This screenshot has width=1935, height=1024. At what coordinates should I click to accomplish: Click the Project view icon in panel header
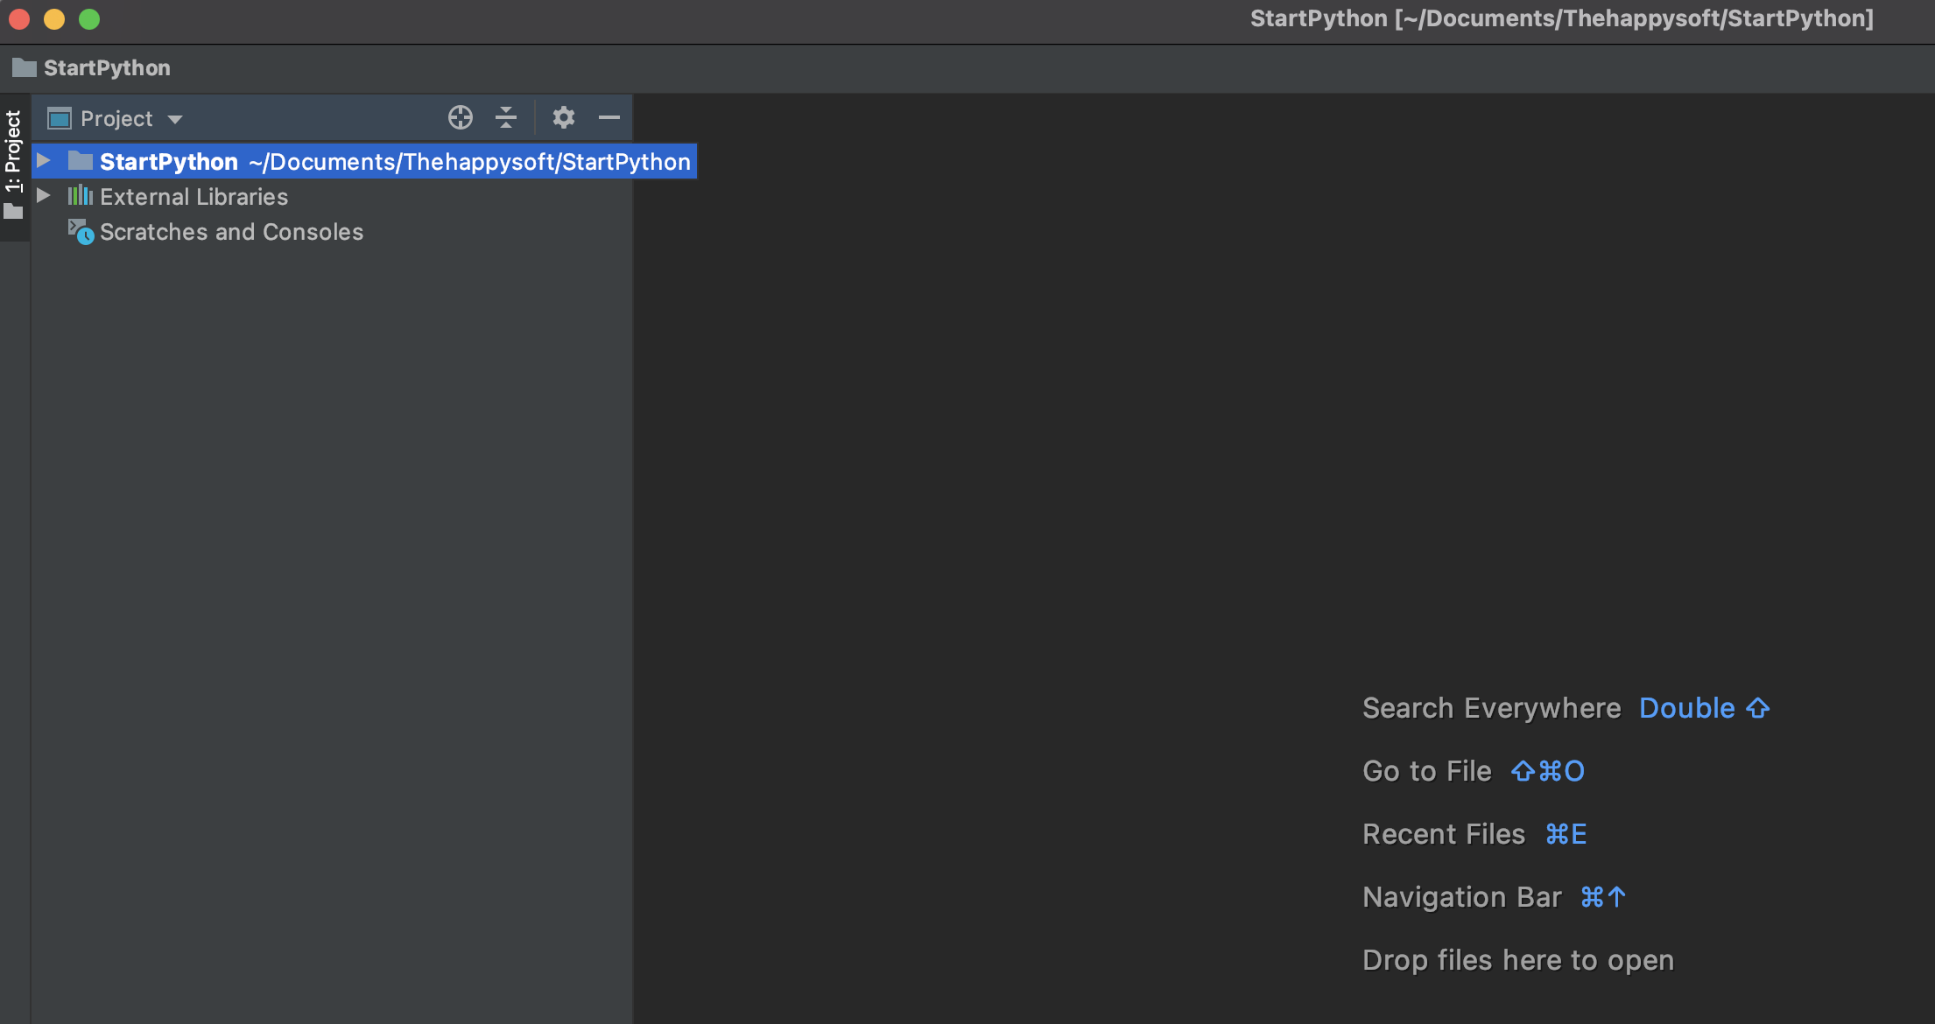coord(60,118)
